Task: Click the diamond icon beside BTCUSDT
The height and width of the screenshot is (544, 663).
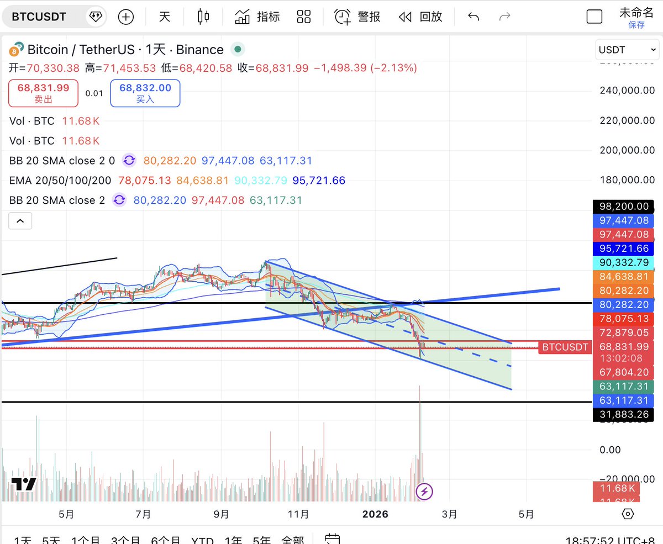Action: point(95,17)
